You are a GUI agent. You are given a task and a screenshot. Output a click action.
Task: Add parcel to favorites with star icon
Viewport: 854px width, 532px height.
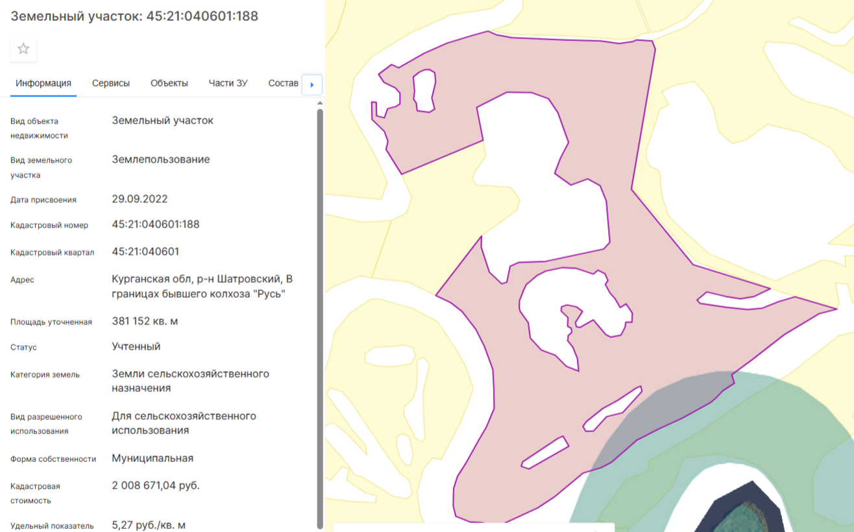(x=23, y=49)
